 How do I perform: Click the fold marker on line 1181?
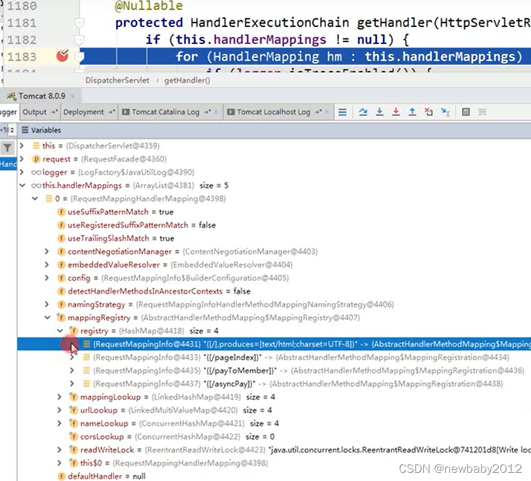(x=79, y=23)
